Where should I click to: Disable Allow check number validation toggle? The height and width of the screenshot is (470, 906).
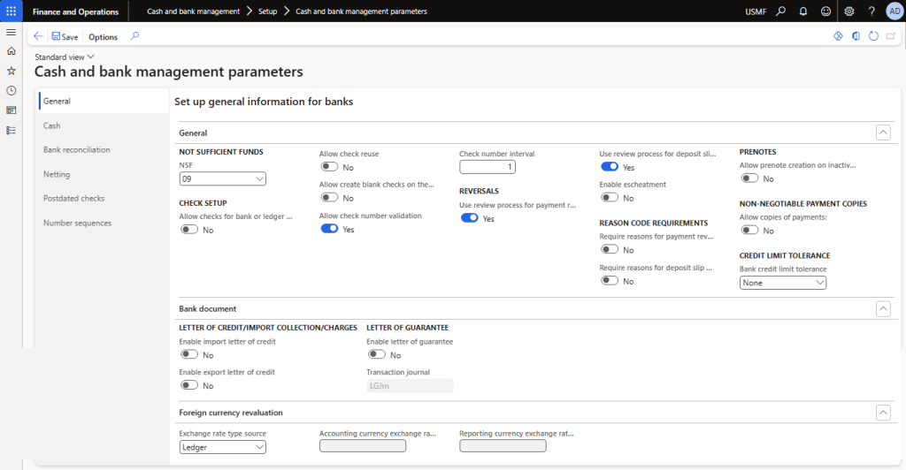point(329,229)
